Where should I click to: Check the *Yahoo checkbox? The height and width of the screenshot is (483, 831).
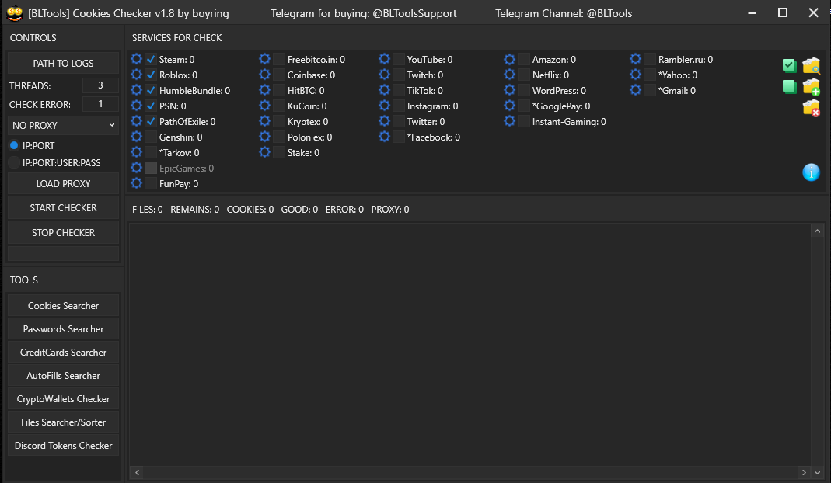click(x=650, y=75)
